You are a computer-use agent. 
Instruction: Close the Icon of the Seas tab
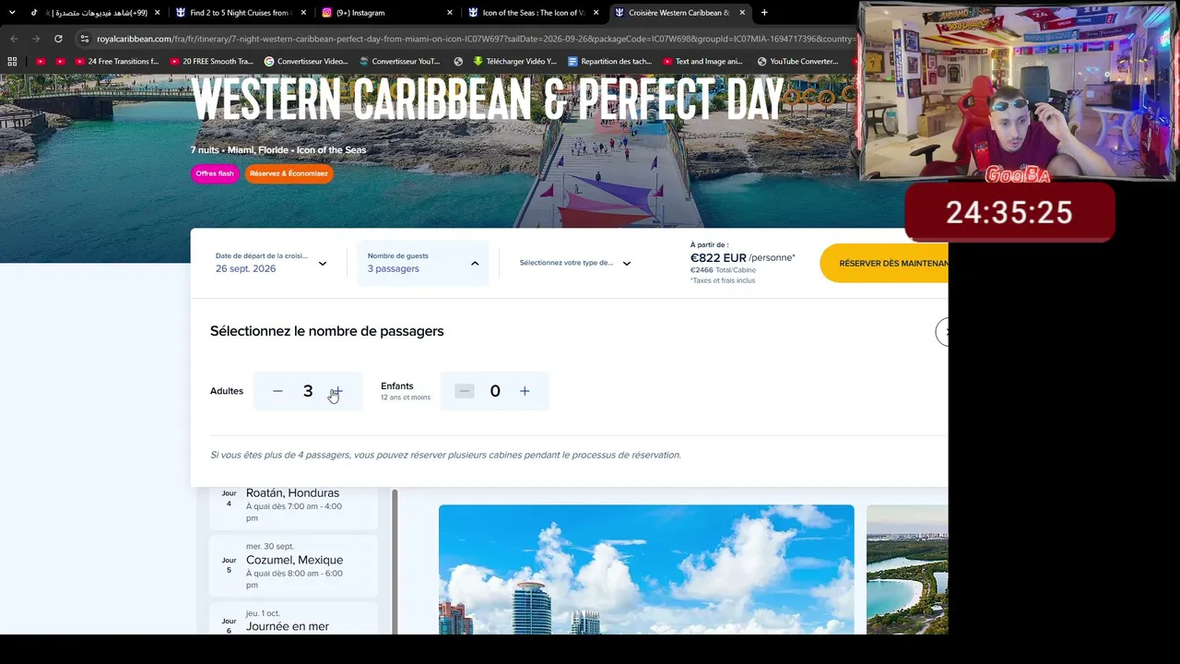[596, 13]
